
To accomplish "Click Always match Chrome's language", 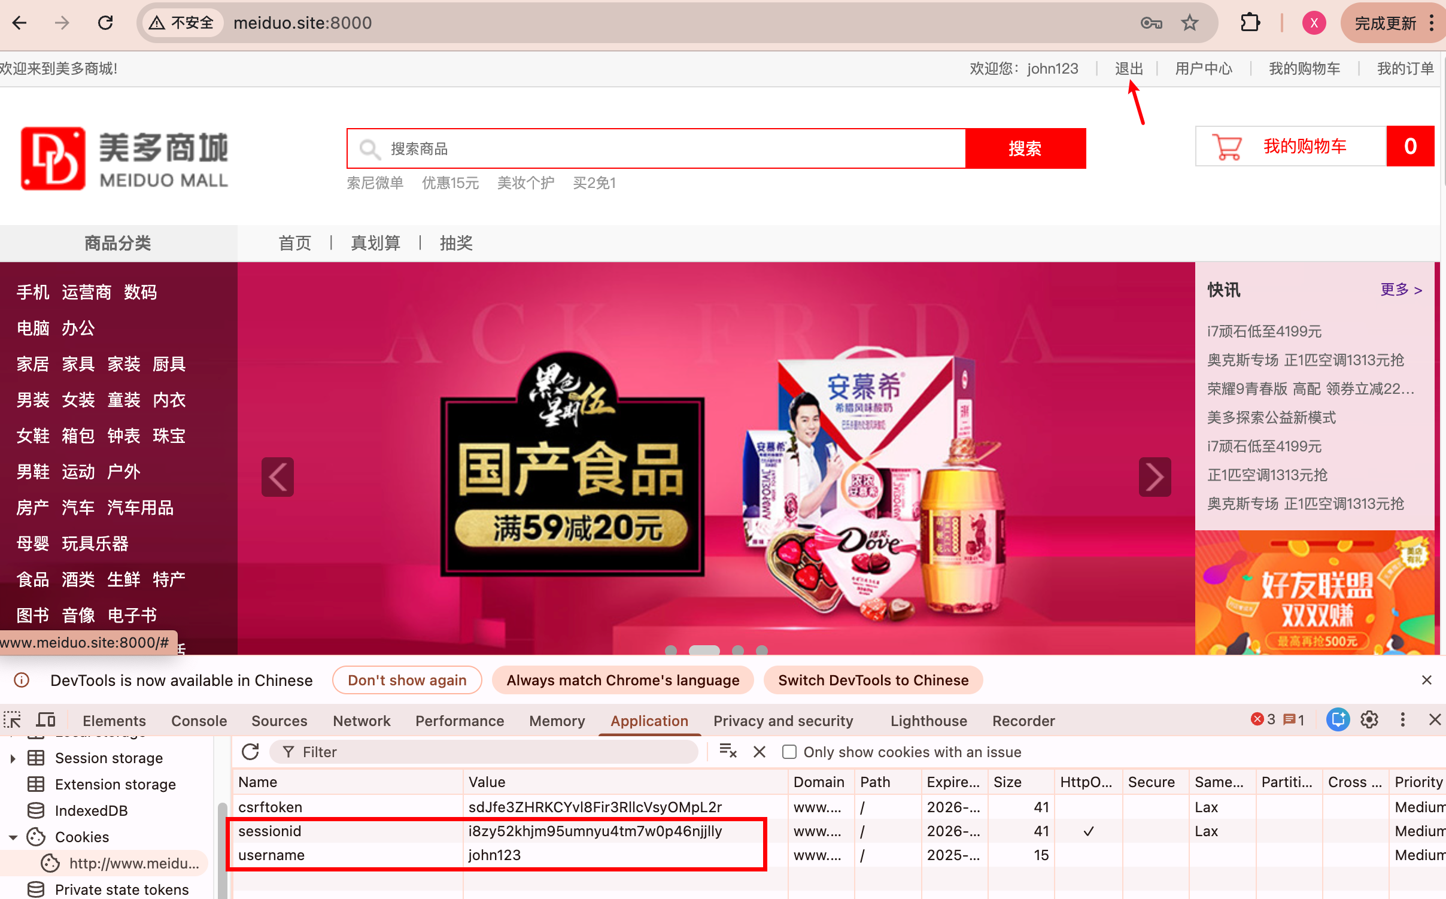I will [x=622, y=680].
